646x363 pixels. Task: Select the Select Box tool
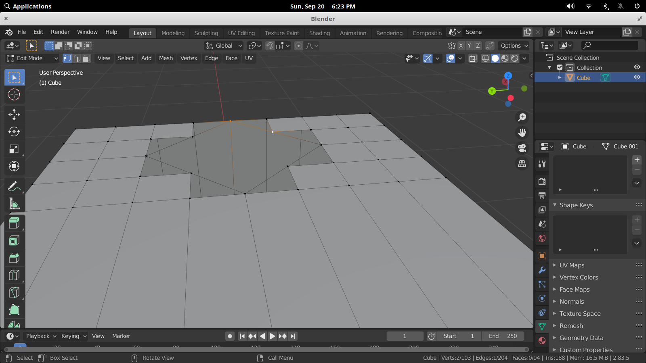point(14,77)
